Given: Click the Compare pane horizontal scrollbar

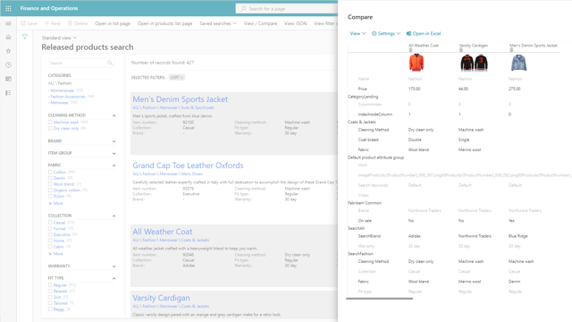Looking at the screenshot, I should click(x=379, y=298).
